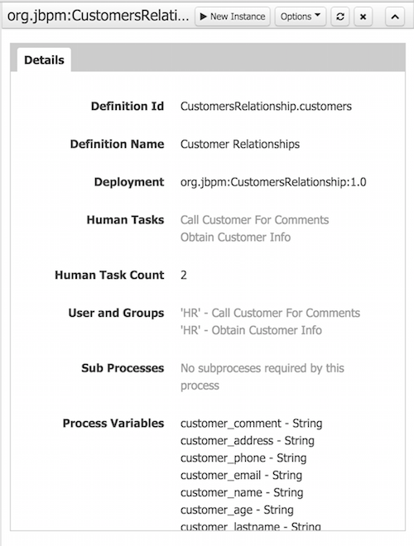Click the customer_comment process variable

(x=251, y=424)
